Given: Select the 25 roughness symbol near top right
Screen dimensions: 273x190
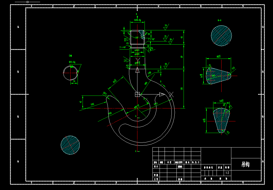Looking at the screenshot, I should tap(166, 25).
